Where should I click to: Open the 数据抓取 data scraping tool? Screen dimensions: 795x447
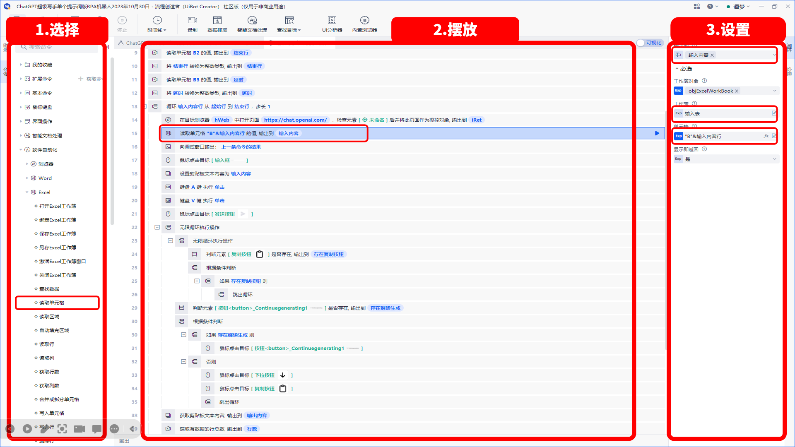tap(217, 24)
